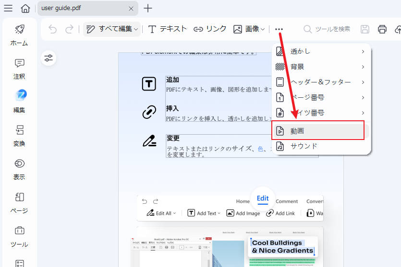Click the Acrobat screenshot thumbnail in page

(x=171, y=252)
